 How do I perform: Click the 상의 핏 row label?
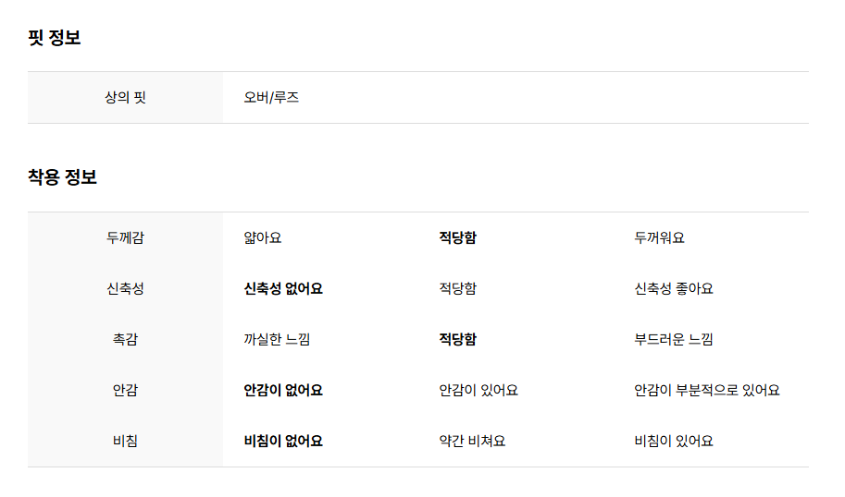(125, 97)
